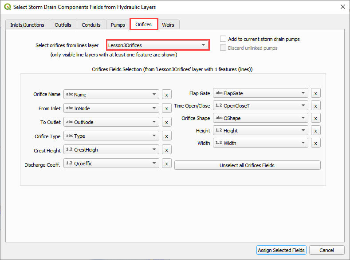This screenshot has width=350, height=260.
Task: Clear the Orifice Type field with x
Action: [x=166, y=136]
